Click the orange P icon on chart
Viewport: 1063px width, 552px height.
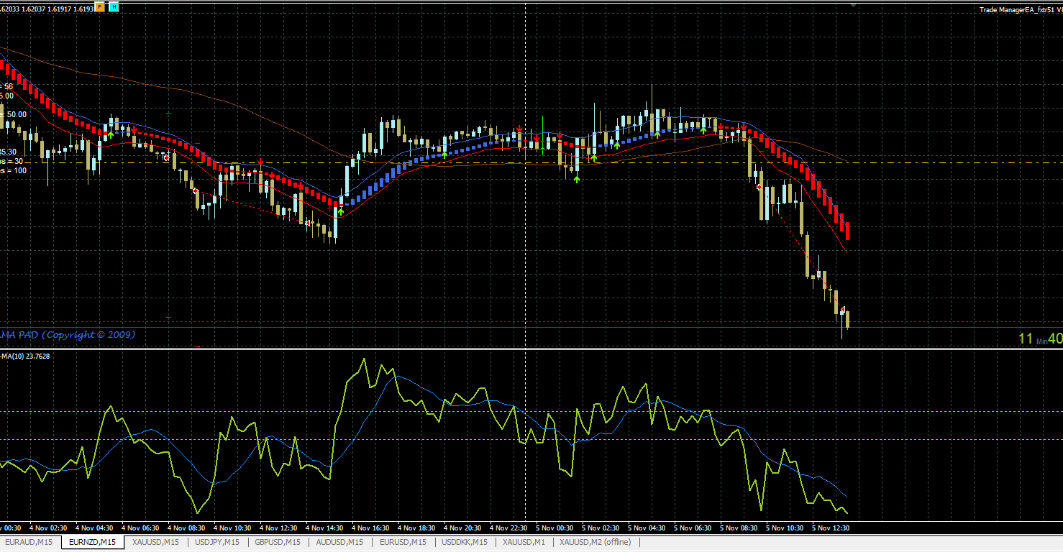[x=99, y=7]
